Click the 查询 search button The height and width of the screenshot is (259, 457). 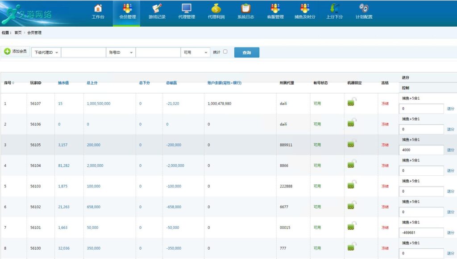[x=246, y=53]
